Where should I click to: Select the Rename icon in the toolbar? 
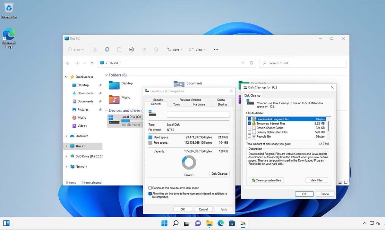click(131, 49)
